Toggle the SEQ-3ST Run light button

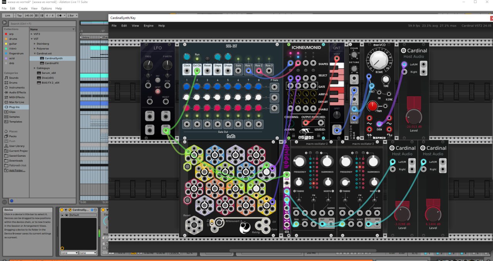[x=197, y=59]
